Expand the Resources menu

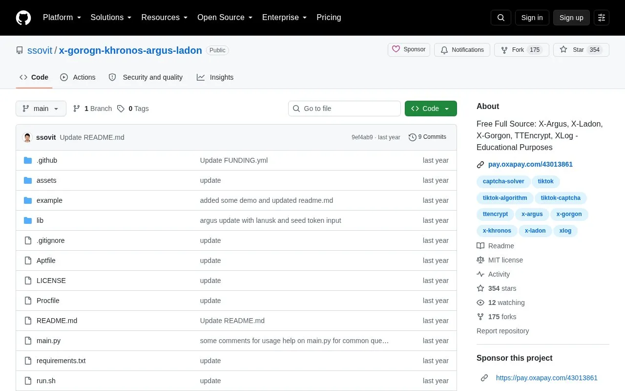pyautogui.click(x=165, y=18)
